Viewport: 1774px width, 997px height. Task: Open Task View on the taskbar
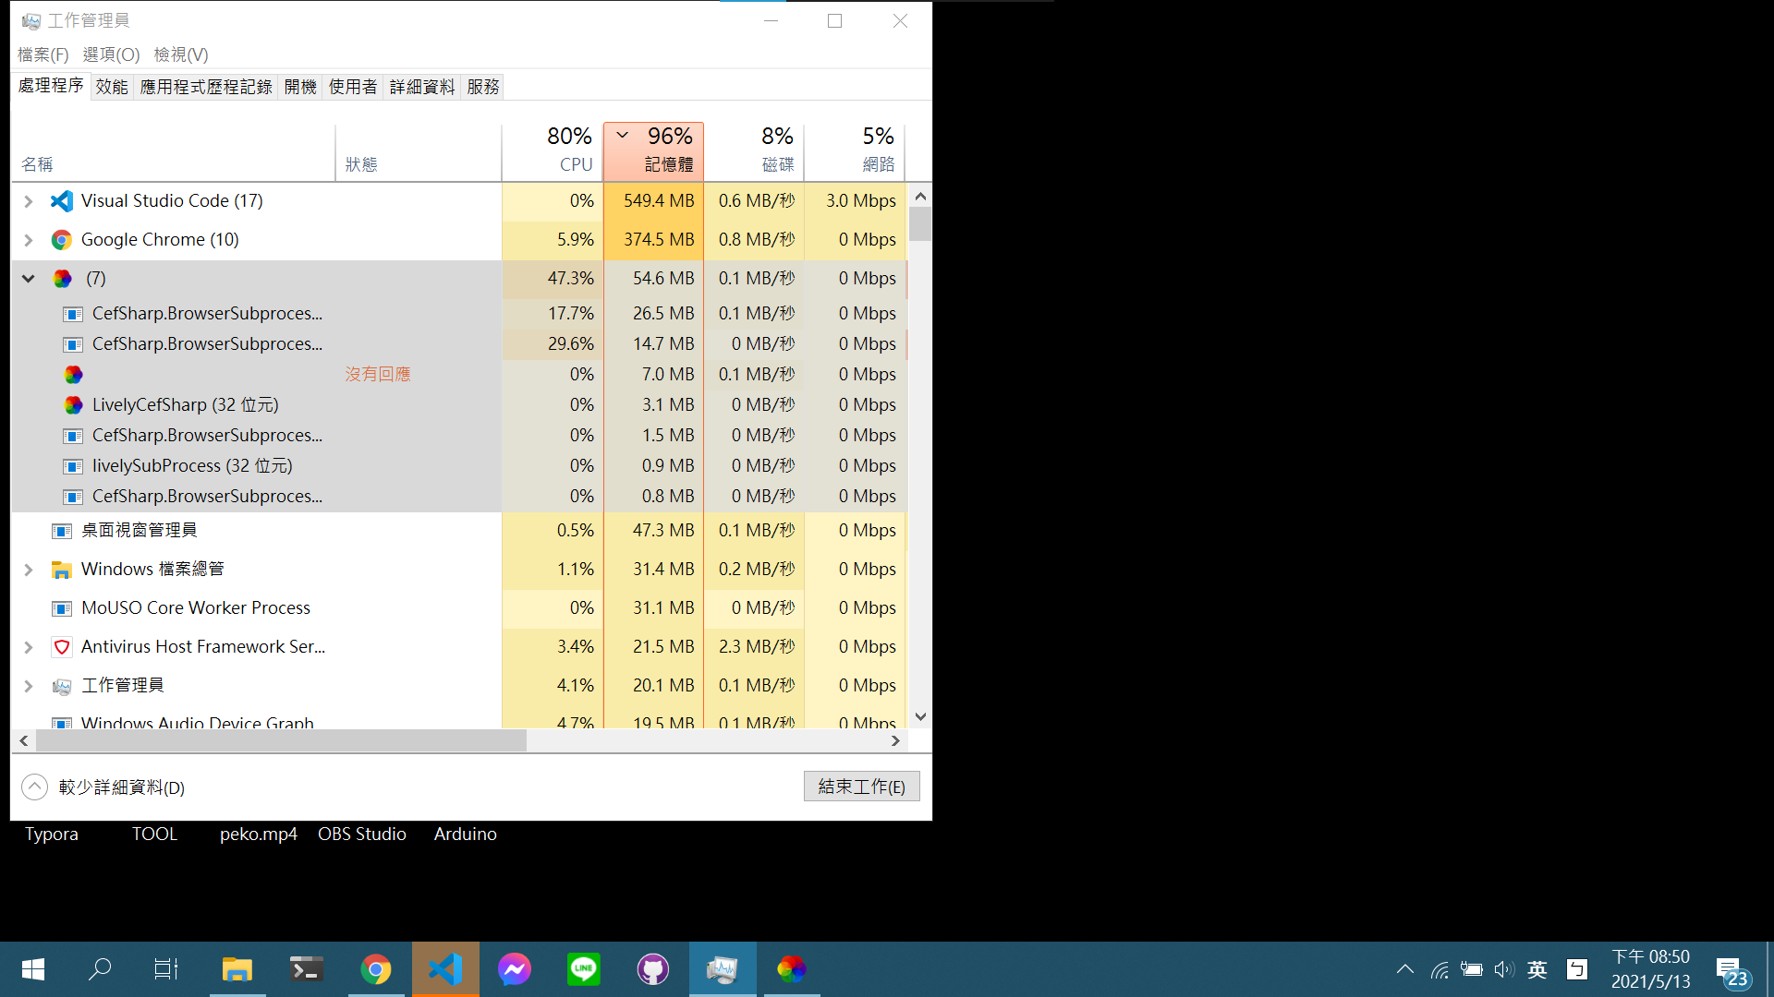tap(166, 969)
